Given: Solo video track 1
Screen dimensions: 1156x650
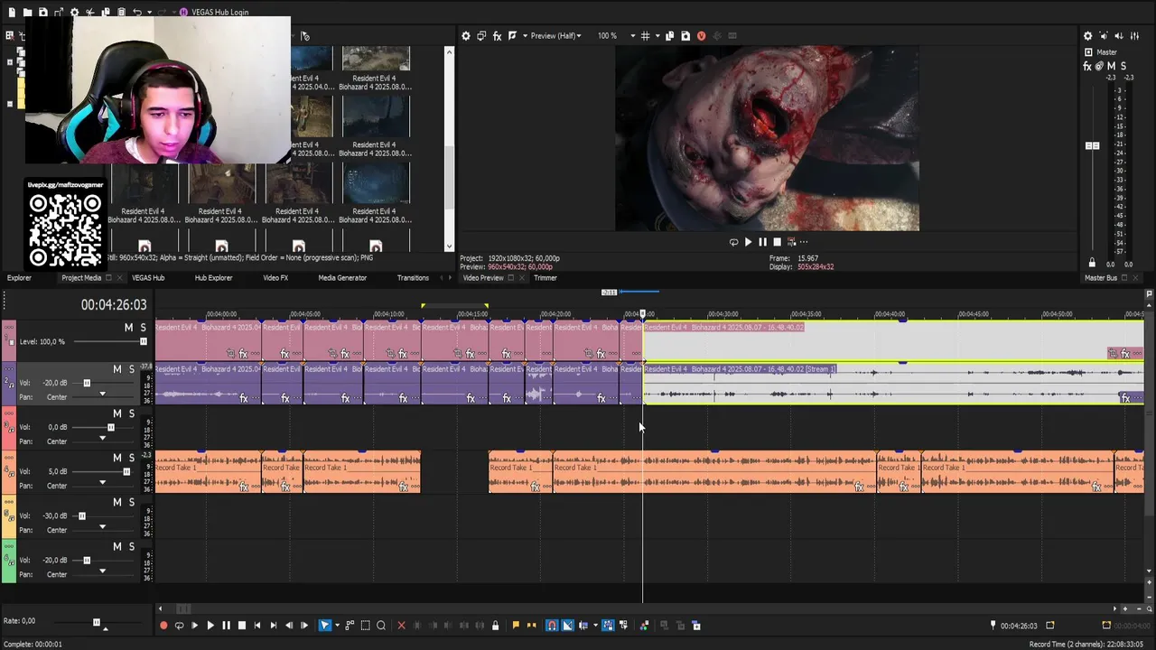Looking at the screenshot, I should point(143,328).
